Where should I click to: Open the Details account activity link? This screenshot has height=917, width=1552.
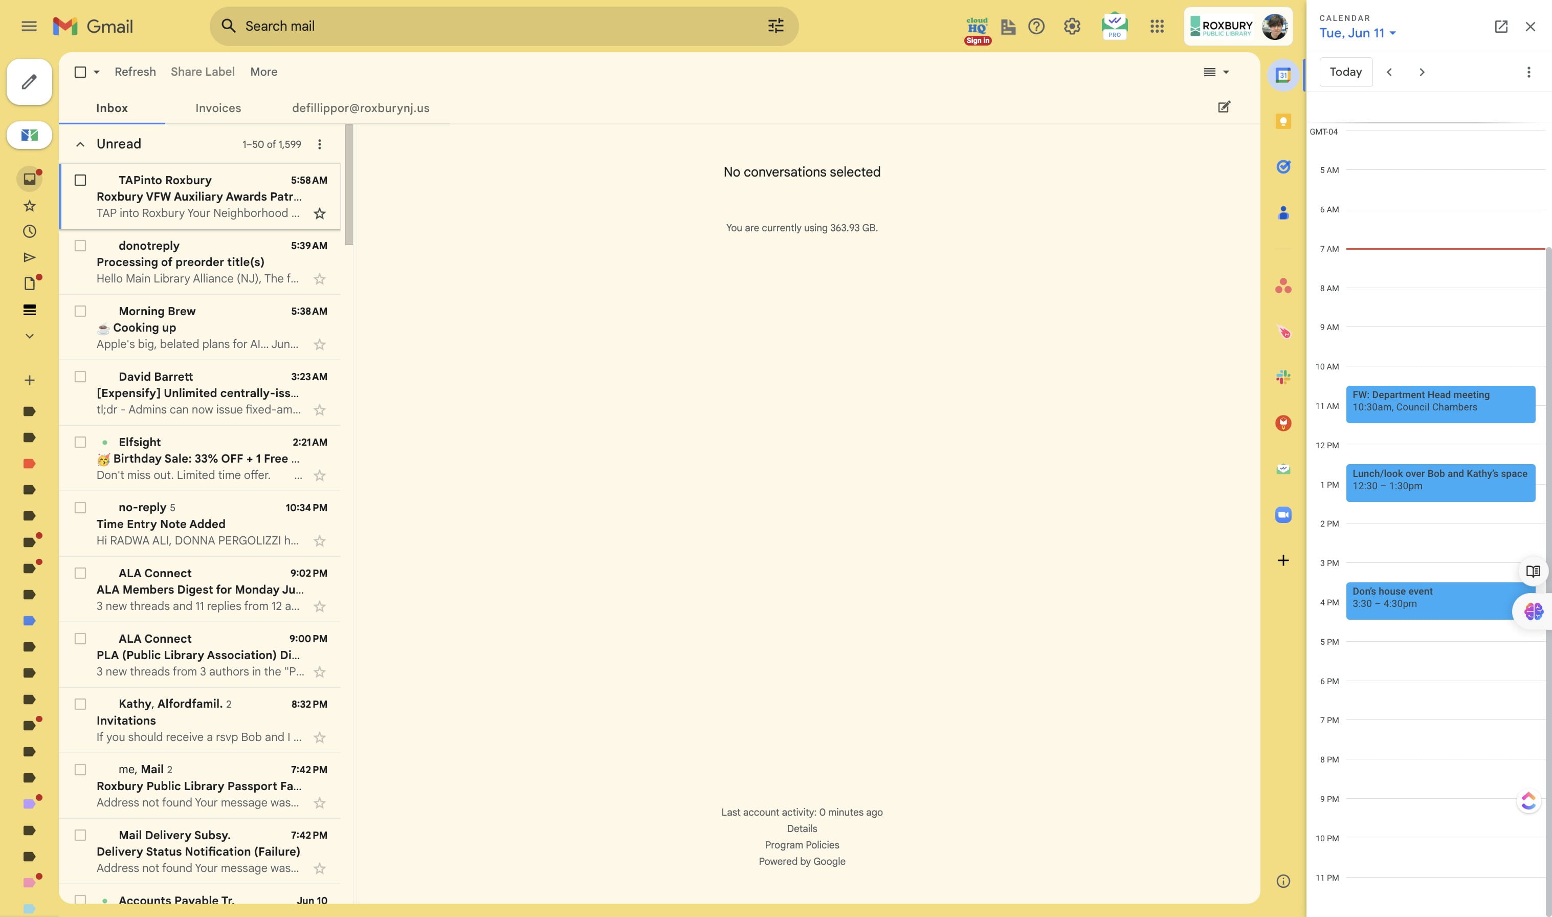(x=801, y=828)
